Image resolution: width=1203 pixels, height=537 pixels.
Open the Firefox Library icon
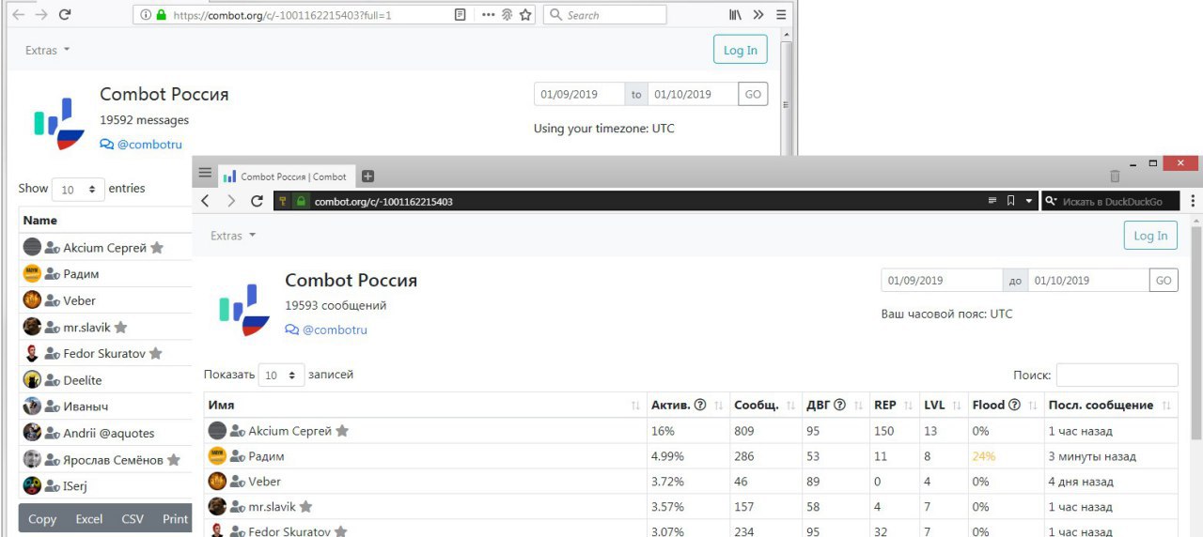click(x=736, y=15)
